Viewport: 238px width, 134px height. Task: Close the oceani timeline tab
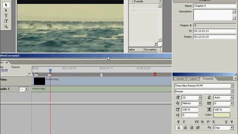click(x=7, y=62)
